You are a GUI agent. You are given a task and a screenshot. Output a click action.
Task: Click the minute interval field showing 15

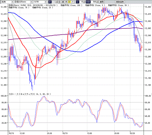point(81,2)
